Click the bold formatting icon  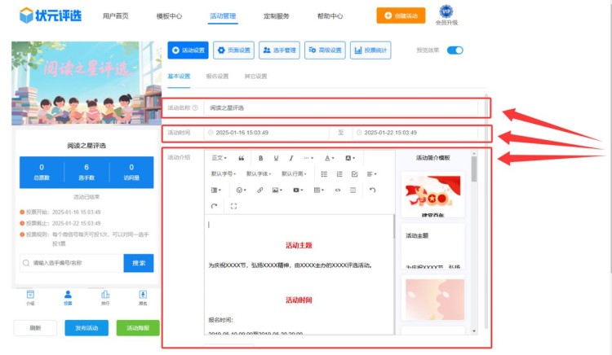coord(261,158)
